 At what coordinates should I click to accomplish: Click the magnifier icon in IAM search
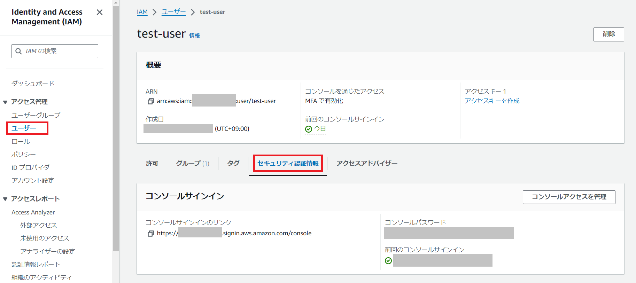(19, 51)
